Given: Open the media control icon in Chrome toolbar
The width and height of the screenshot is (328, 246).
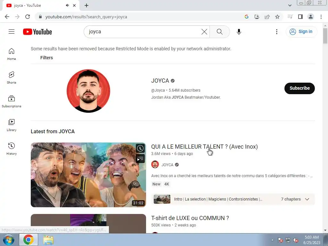Looking at the screenshot, I should pos(290,17).
